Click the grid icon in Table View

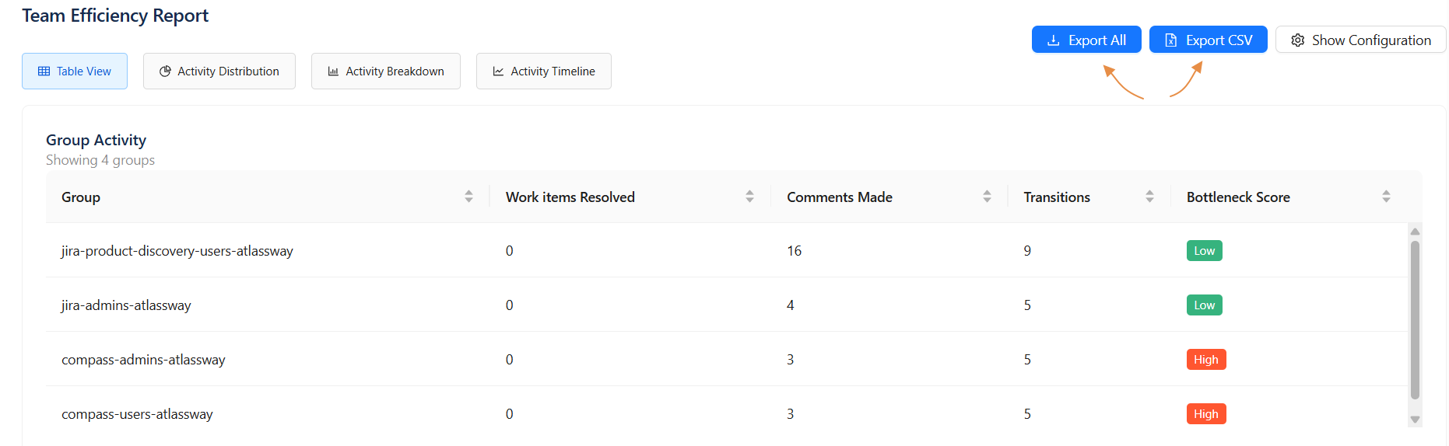pos(44,71)
